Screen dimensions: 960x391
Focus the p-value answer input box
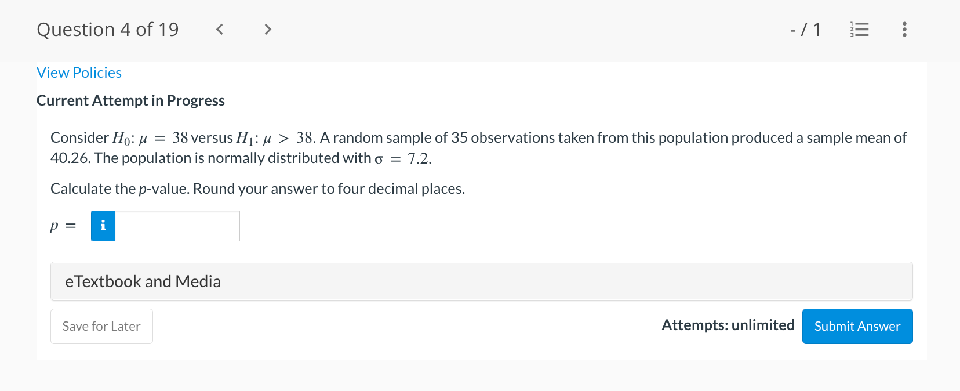[x=177, y=226]
